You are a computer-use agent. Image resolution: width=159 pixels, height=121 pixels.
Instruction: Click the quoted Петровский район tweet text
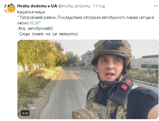pos(86,20)
